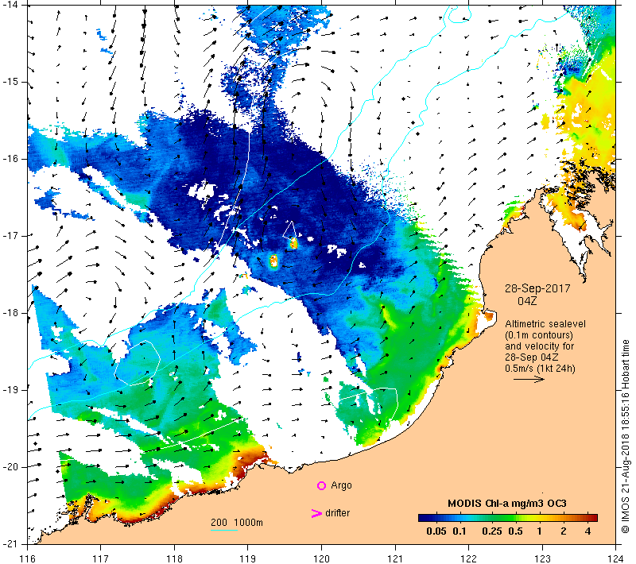The height and width of the screenshot is (564, 636).
Task: Click the '124' longitude axis label
Action: (x=615, y=558)
